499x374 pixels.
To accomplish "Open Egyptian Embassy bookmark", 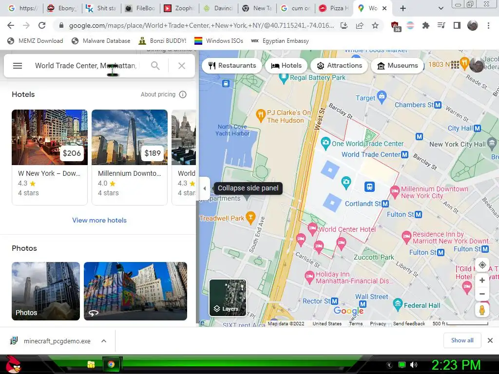I will pos(280,41).
